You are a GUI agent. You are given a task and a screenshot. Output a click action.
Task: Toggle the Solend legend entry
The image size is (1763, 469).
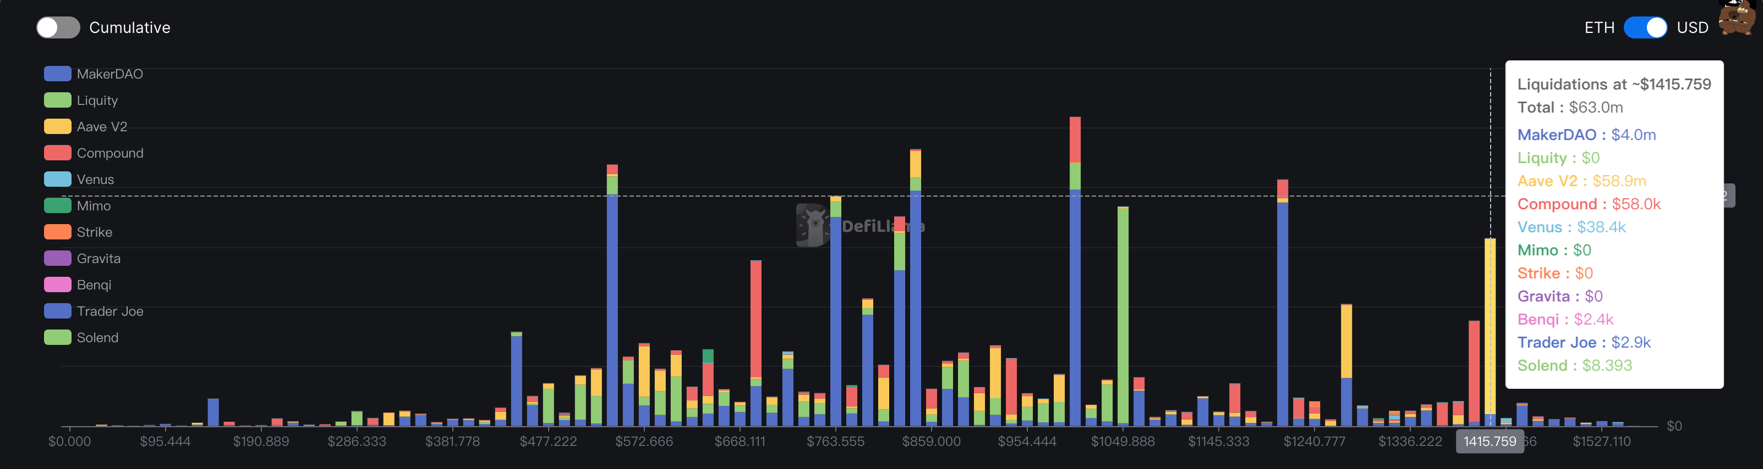(81, 337)
